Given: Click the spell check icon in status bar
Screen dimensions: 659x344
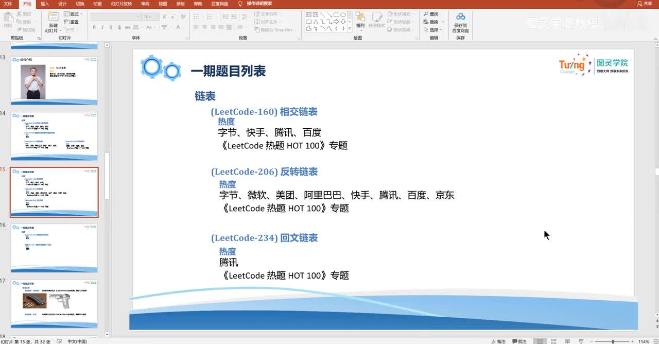Looking at the screenshot, I should click(x=60, y=341).
